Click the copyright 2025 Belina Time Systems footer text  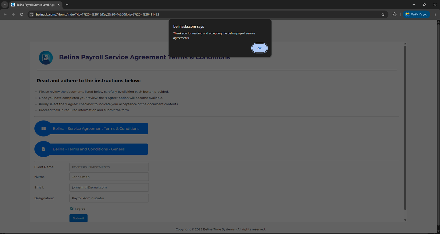coord(220,229)
